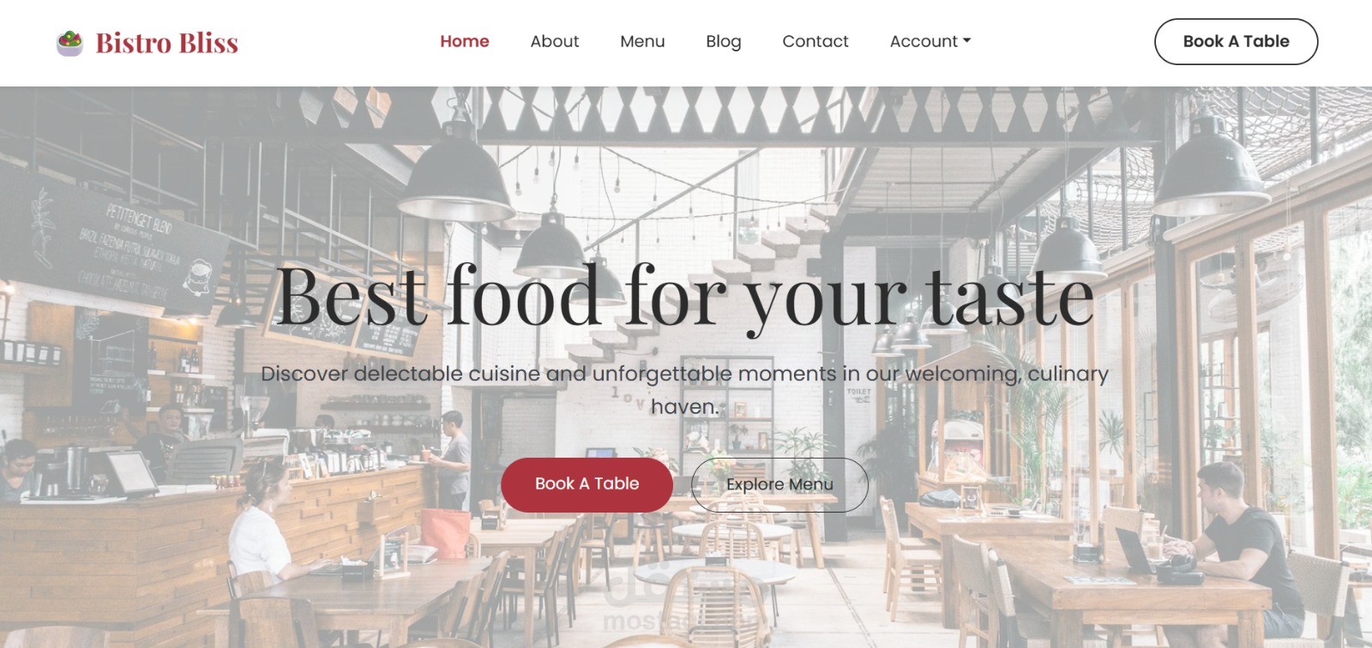The width and height of the screenshot is (1372, 648).
Task: Click the "Best food for your taste" heading
Action: pyautogui.click(x=684, y=296)
